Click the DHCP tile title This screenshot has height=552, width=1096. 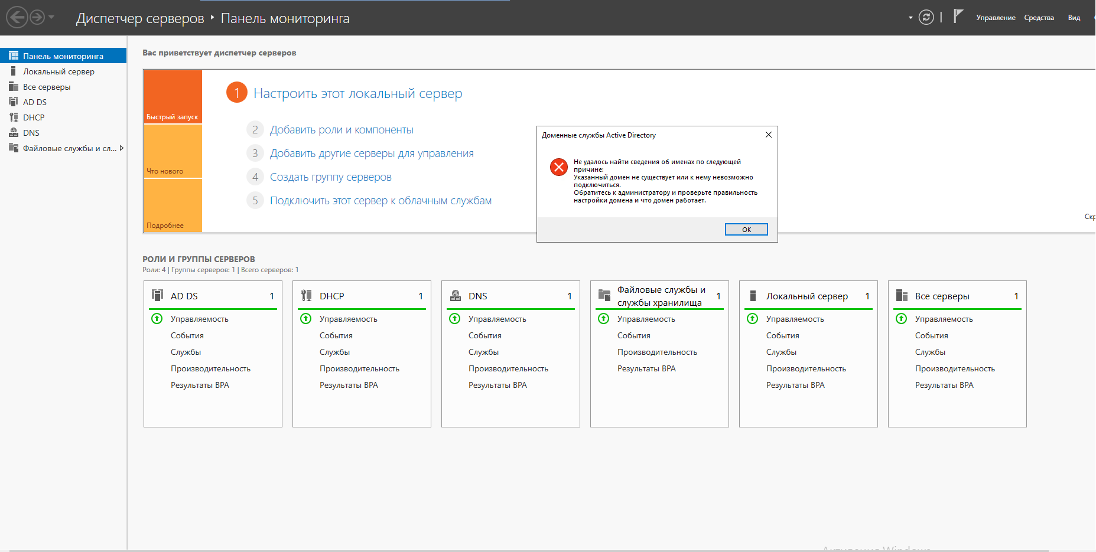(331, 296)
